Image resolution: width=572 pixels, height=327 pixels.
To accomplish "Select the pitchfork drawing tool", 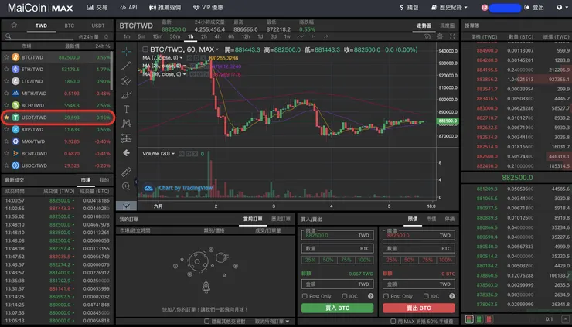I will 126,80.
